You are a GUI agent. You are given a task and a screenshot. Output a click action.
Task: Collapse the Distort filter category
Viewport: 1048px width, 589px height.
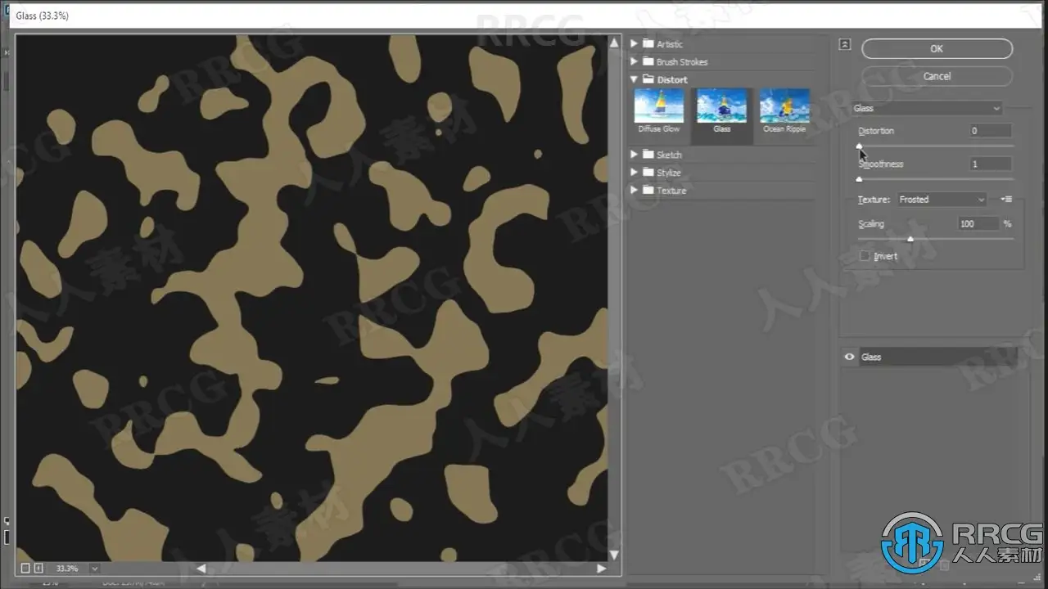tap(634, 79)
